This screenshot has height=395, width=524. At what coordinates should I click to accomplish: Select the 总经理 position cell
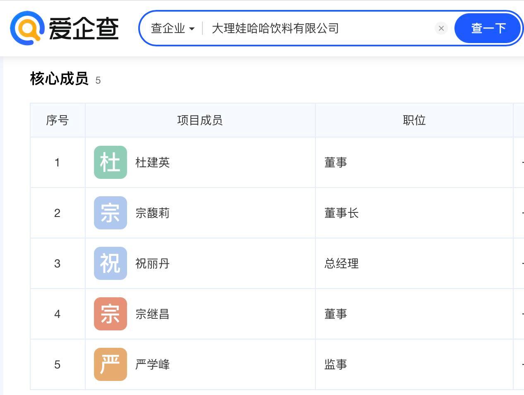click(x=414, y=263)
